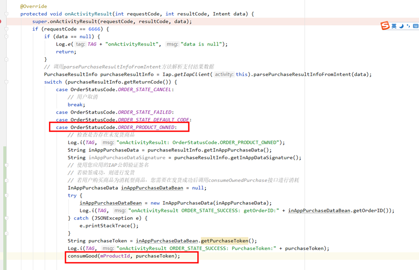Switch input language via 英 indicator
This screenshot has width=419, height=270.
tap(394, 26)
